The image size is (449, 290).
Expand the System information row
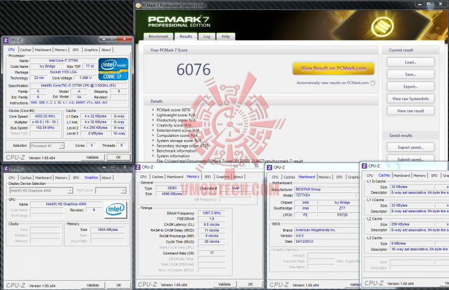tap(153, 156)
